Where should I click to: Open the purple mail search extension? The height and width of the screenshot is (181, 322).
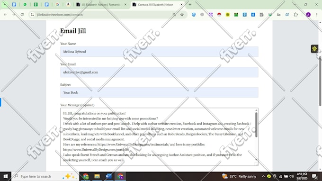pyautogui.click(x=211, y=15)
